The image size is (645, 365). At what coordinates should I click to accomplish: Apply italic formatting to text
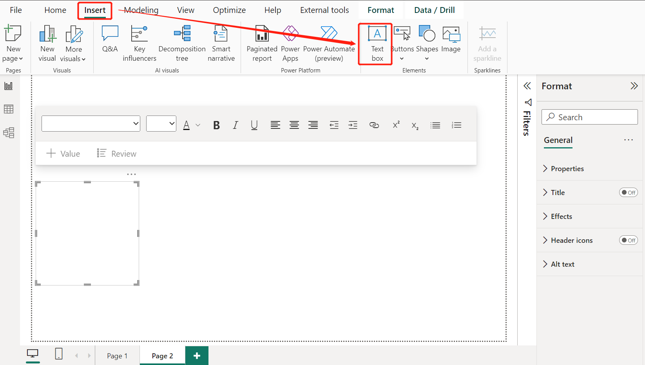235,125
